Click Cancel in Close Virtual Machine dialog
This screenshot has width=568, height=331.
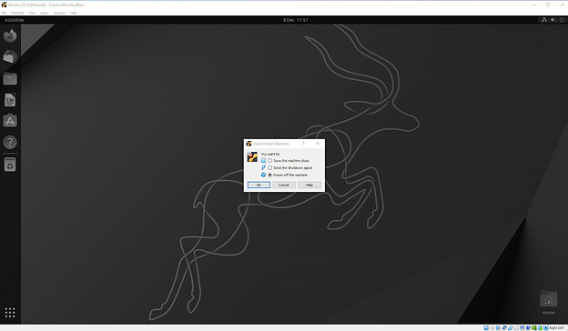284,185
